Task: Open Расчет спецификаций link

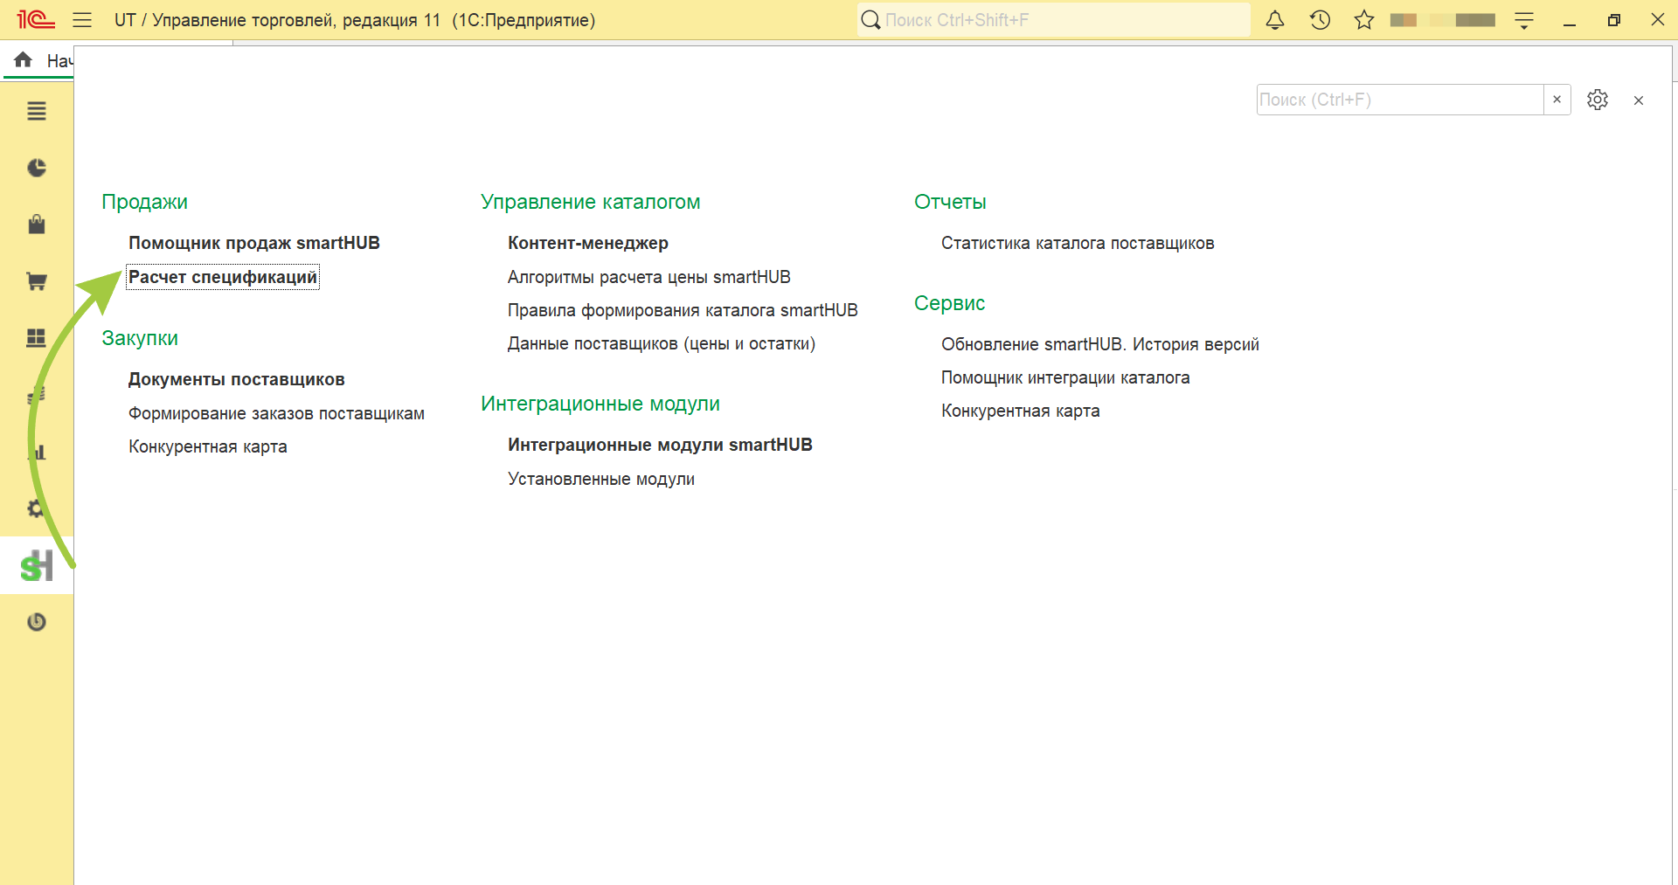Action: 223,277
